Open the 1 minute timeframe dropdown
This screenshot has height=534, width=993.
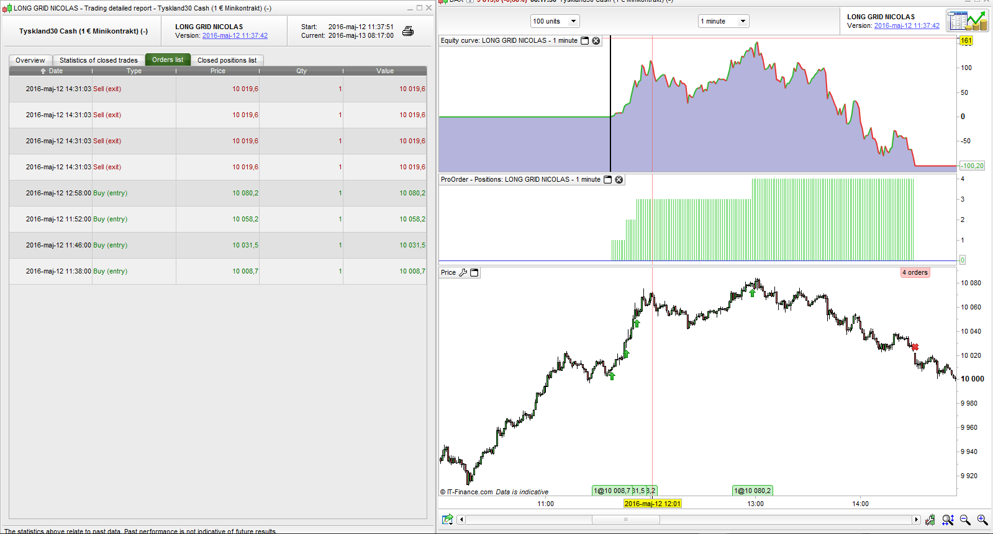(x=723, y=21)
